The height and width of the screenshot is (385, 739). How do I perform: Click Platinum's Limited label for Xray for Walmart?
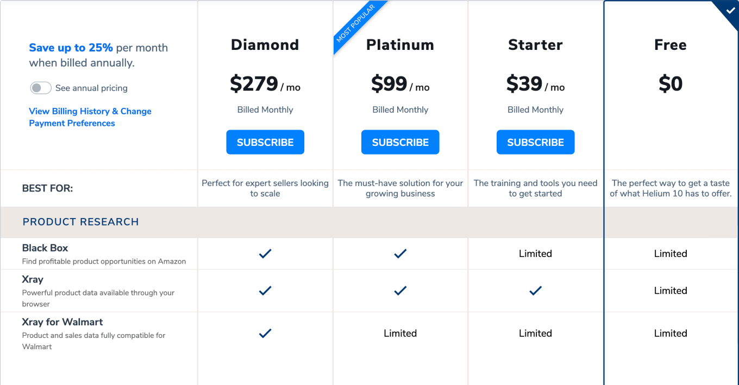[x=400, y=333]
